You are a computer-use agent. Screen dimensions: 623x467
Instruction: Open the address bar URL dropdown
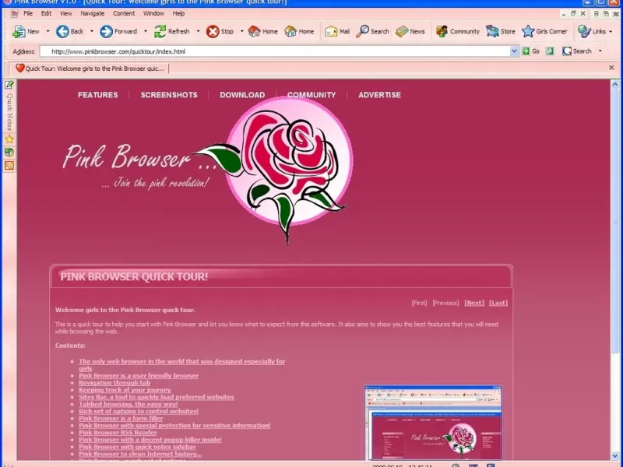[514, 51]
